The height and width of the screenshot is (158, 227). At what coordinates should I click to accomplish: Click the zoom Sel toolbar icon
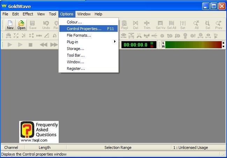click(x=207, y=25)
